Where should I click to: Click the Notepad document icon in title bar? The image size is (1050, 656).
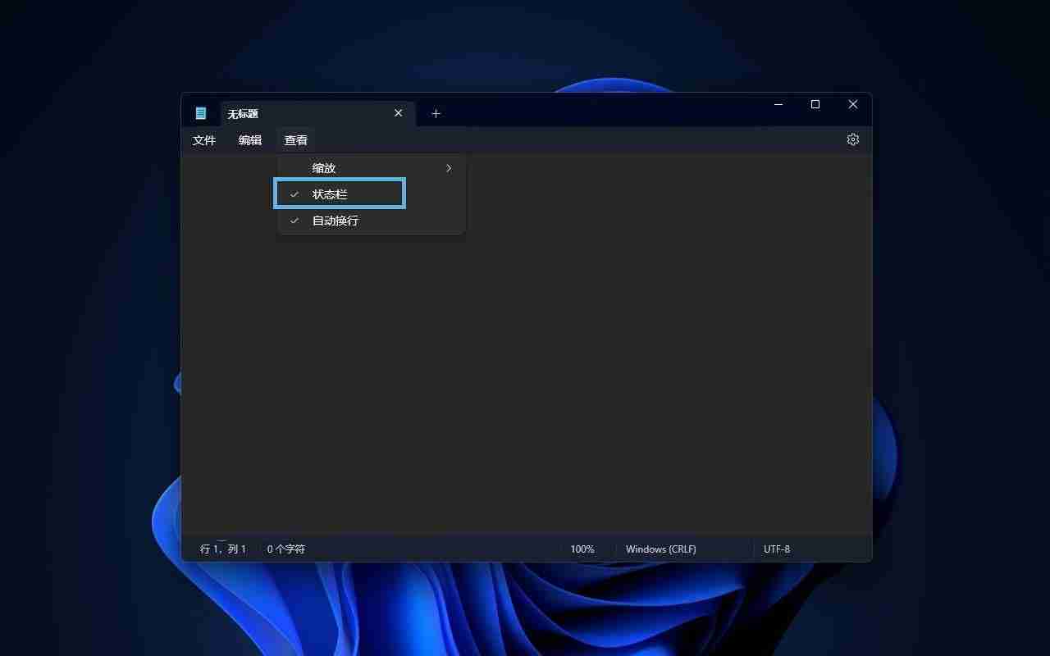(201, 112)
